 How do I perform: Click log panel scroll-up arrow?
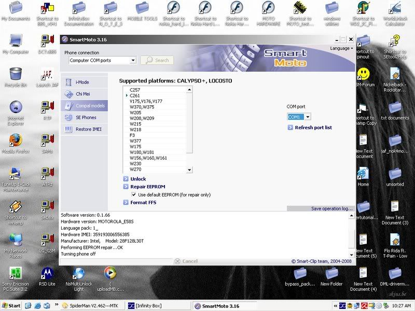(352, 216)
